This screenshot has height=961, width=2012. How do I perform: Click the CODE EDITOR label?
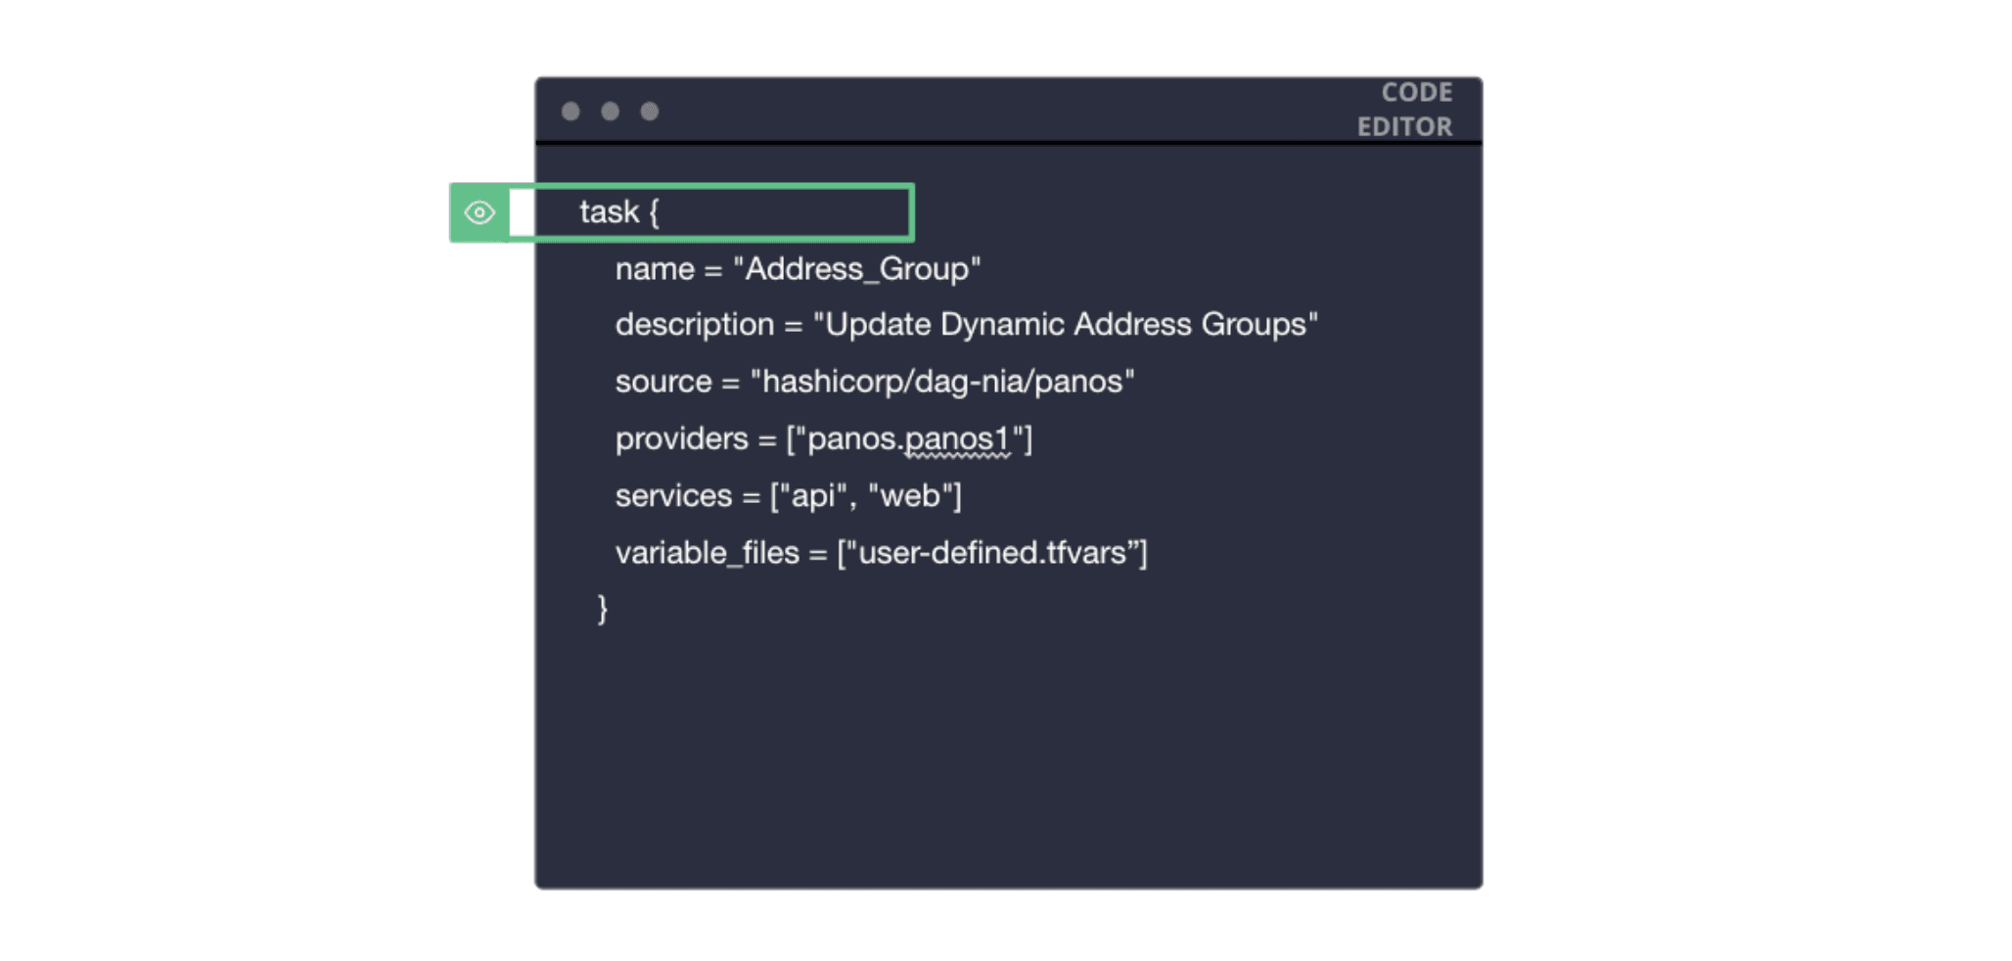1404,110
